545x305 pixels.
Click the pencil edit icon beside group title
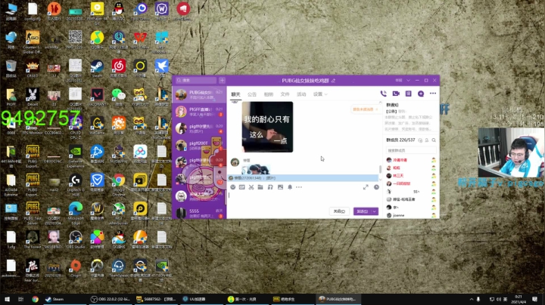click(x=333, y=81)
